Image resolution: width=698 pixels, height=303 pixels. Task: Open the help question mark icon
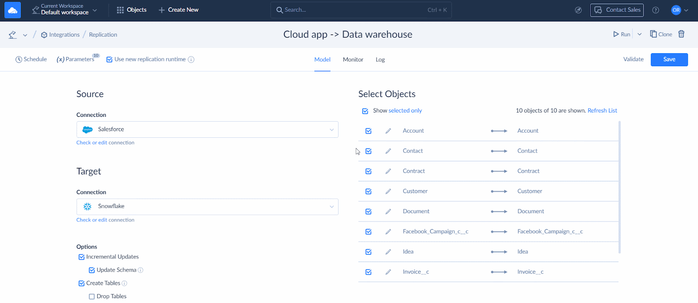[656, 10]
